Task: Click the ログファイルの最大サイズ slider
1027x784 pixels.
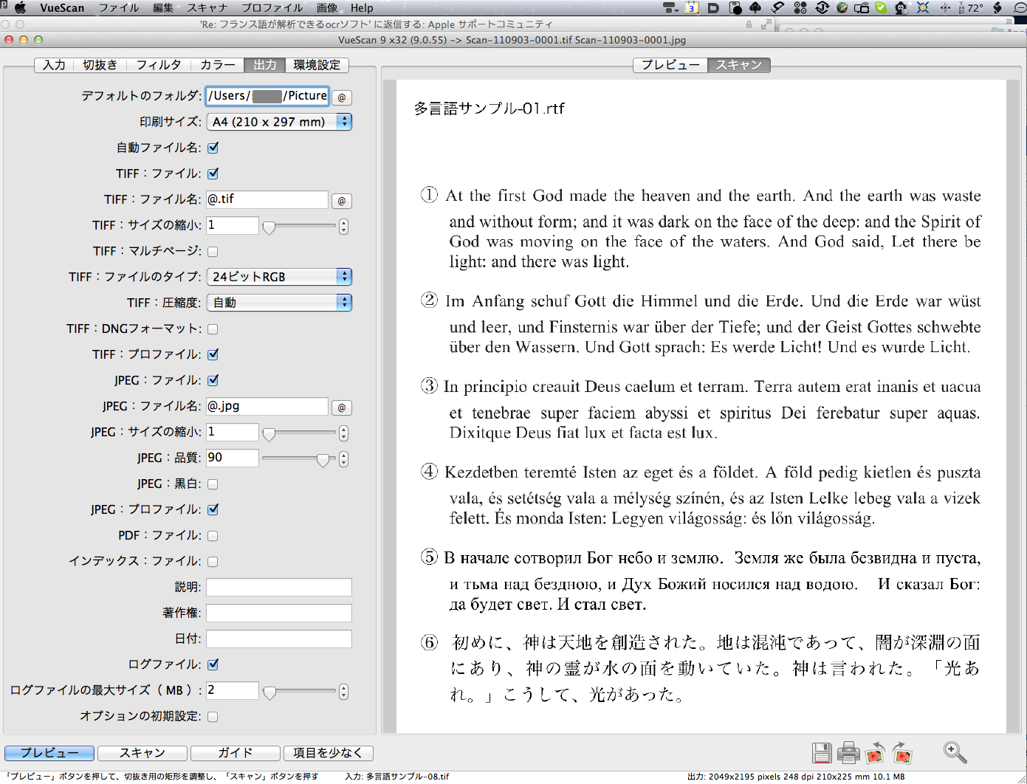Action: tap(299, 692)
